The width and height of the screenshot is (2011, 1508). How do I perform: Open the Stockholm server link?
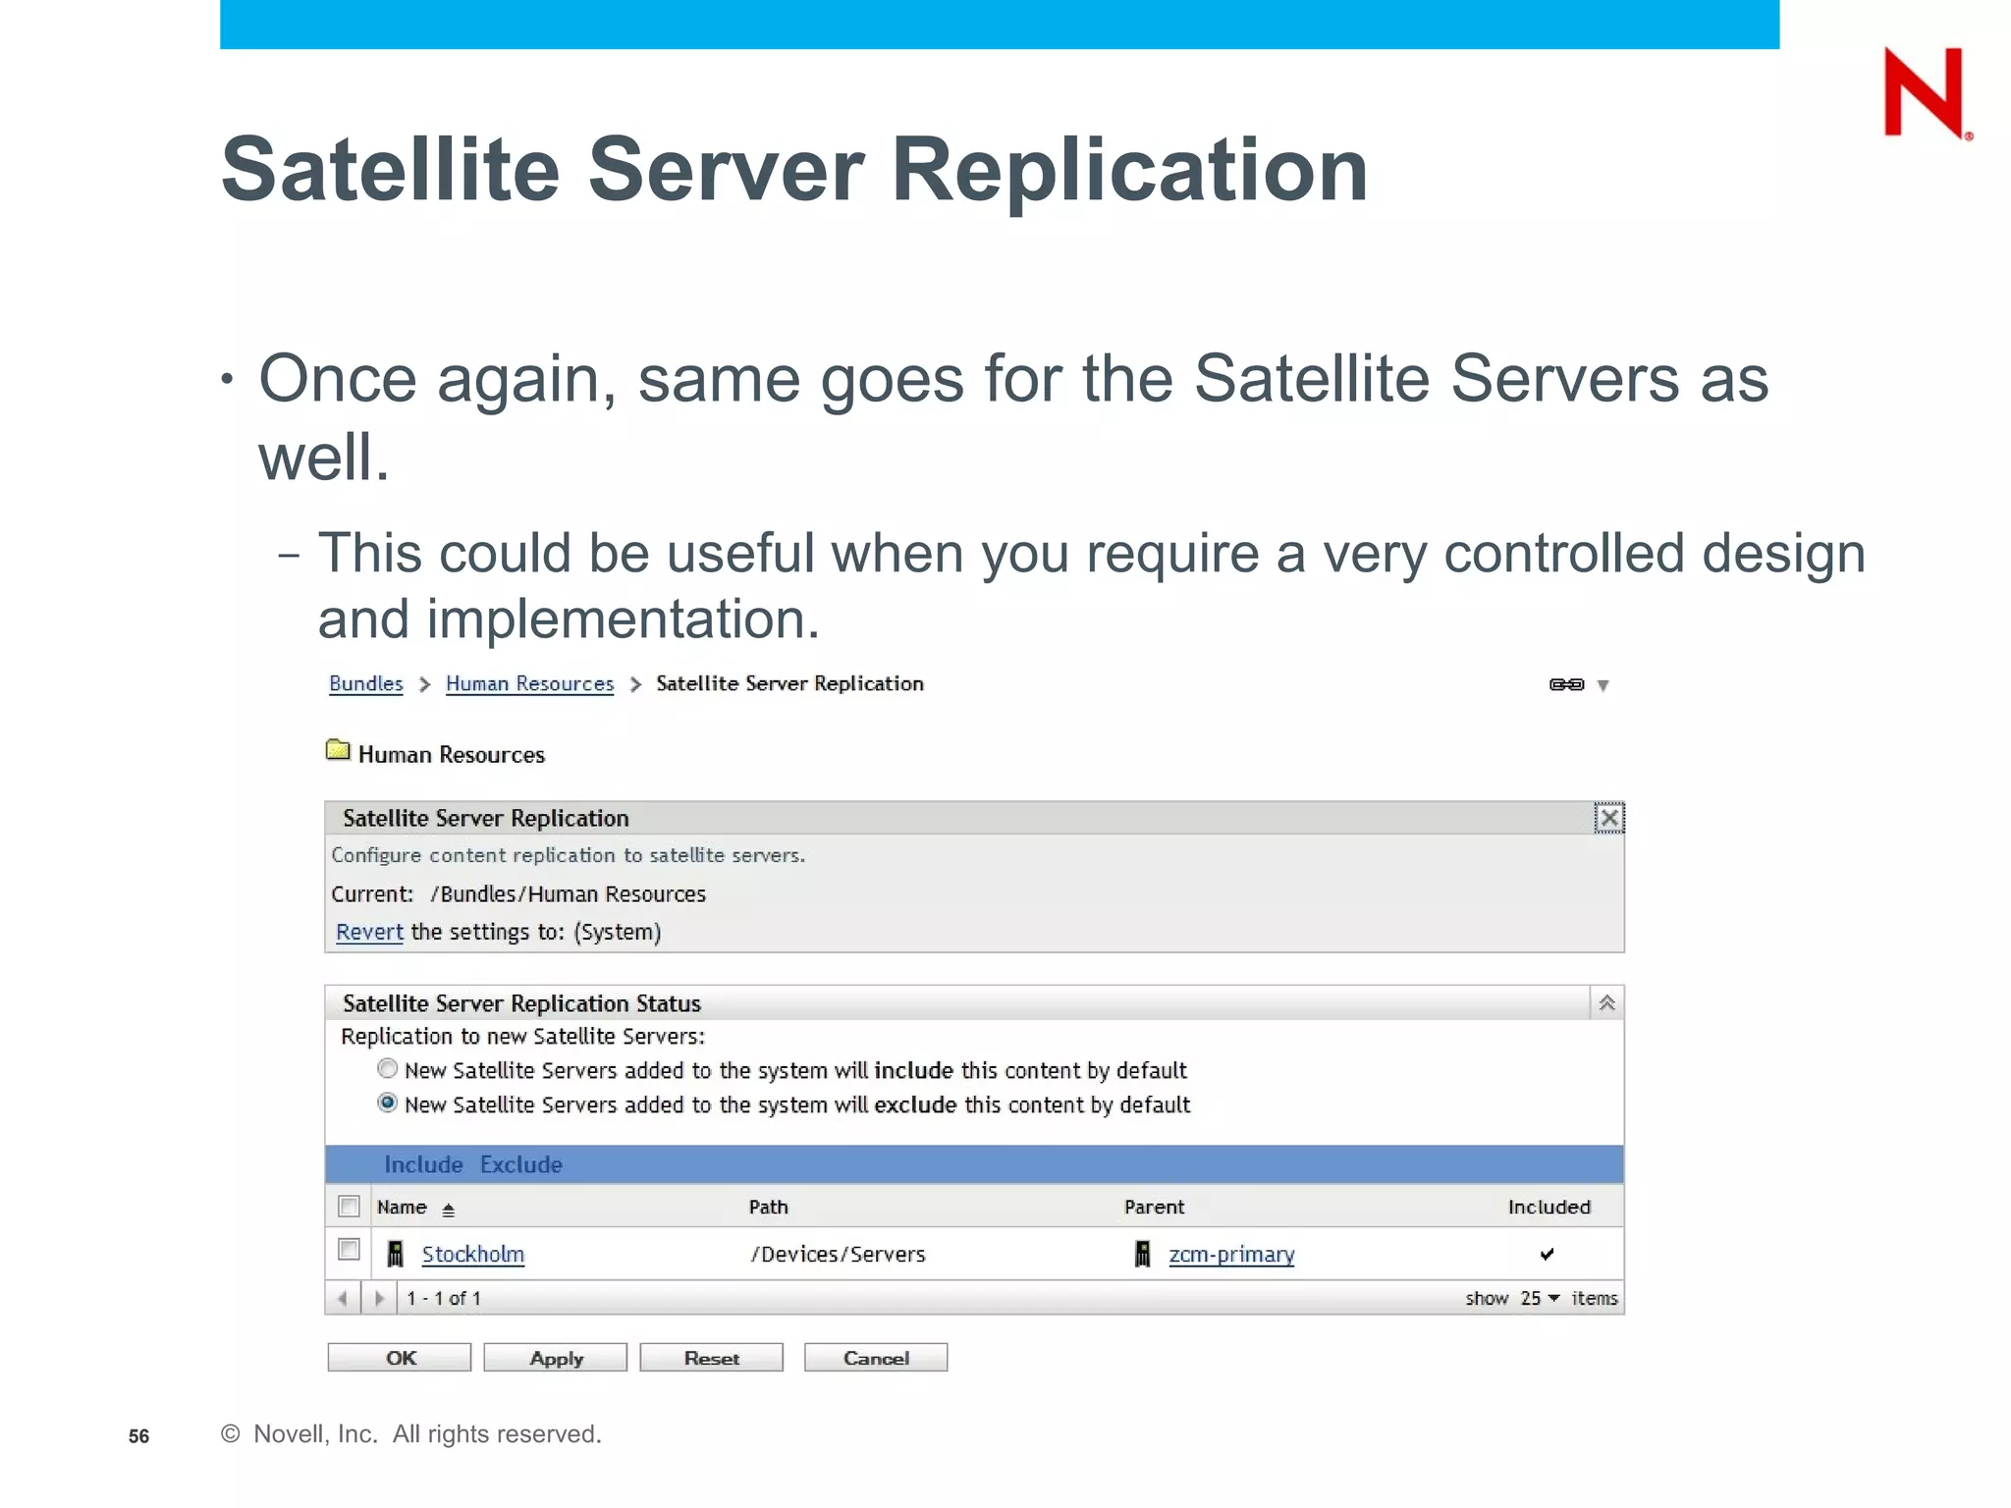472,1254
